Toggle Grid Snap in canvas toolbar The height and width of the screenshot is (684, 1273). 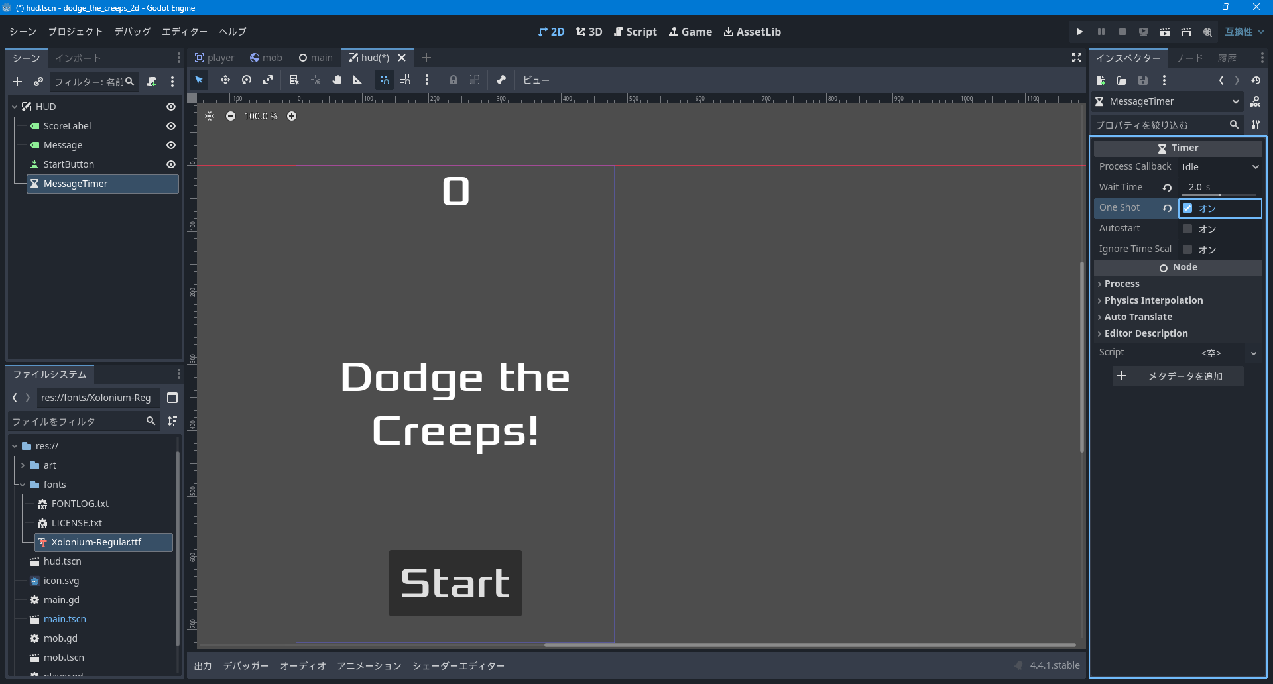pos(406,80)
